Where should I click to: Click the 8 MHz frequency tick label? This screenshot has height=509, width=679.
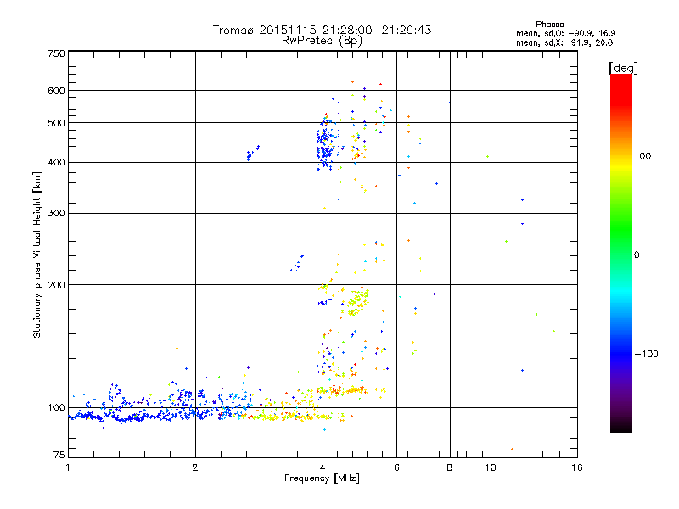tap(450, 467)
